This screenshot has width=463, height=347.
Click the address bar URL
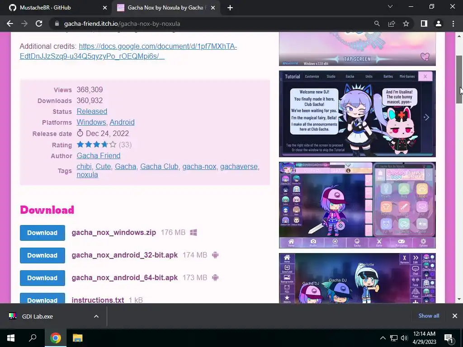(122, 23)
